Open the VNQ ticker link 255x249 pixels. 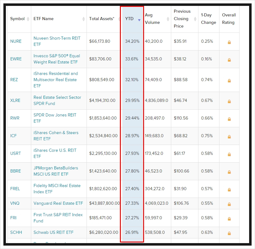[15, 203]
